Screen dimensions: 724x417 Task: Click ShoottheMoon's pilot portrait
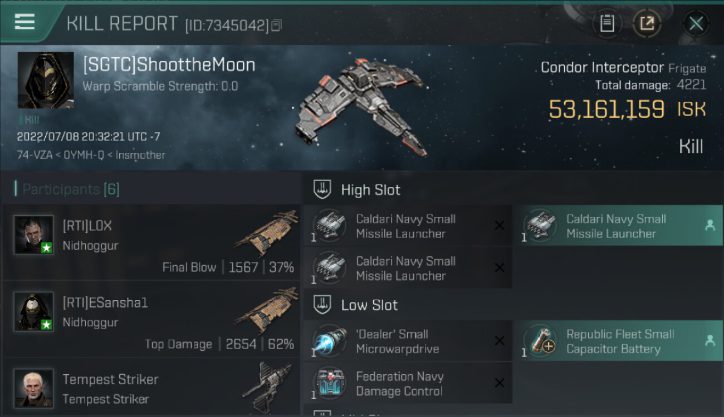tap(46, 80)
